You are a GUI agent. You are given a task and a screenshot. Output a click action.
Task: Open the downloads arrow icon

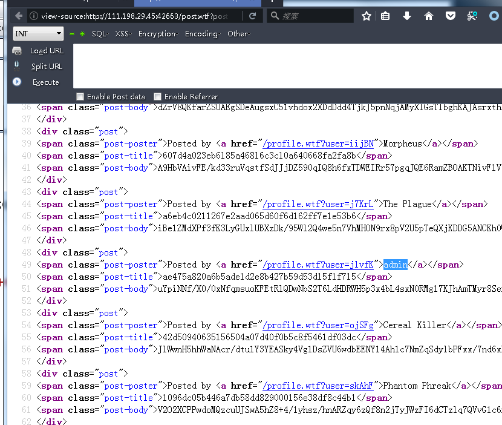tap(407, 16)
